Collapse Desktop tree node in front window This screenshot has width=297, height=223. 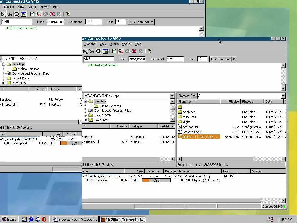tap(86, 101)
